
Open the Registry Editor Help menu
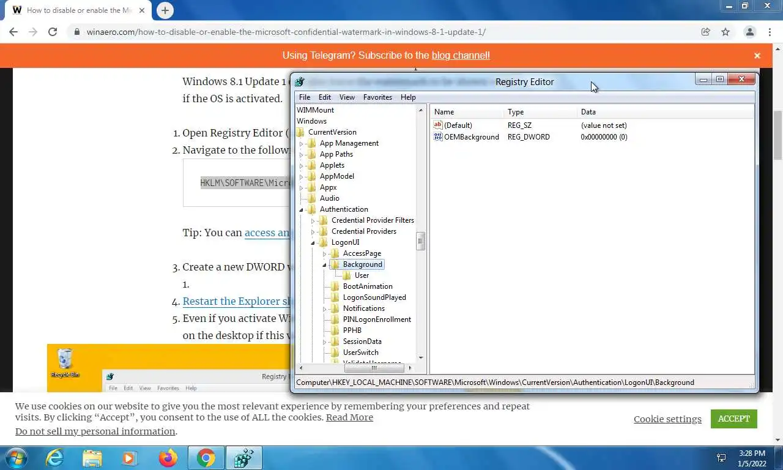click(408, 97)
